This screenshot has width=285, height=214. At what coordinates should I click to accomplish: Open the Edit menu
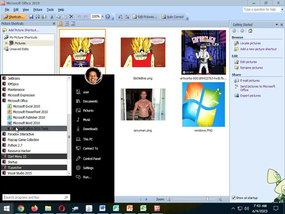coord(16,10)
